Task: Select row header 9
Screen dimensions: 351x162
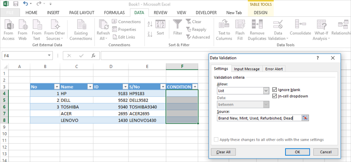Action: pos(5,127)
